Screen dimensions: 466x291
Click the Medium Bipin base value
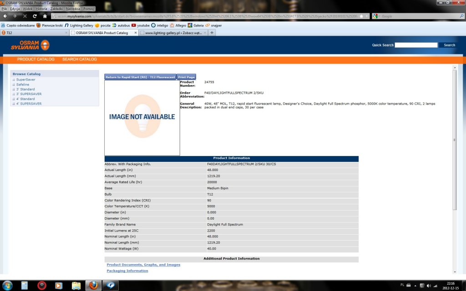pyautogui.click(x=218, y=188)
